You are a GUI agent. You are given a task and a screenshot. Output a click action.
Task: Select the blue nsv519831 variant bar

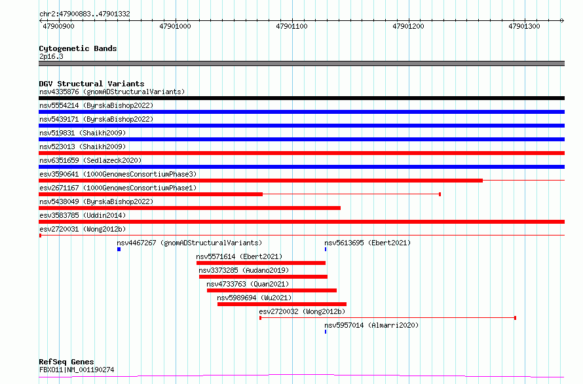(301, 139)
